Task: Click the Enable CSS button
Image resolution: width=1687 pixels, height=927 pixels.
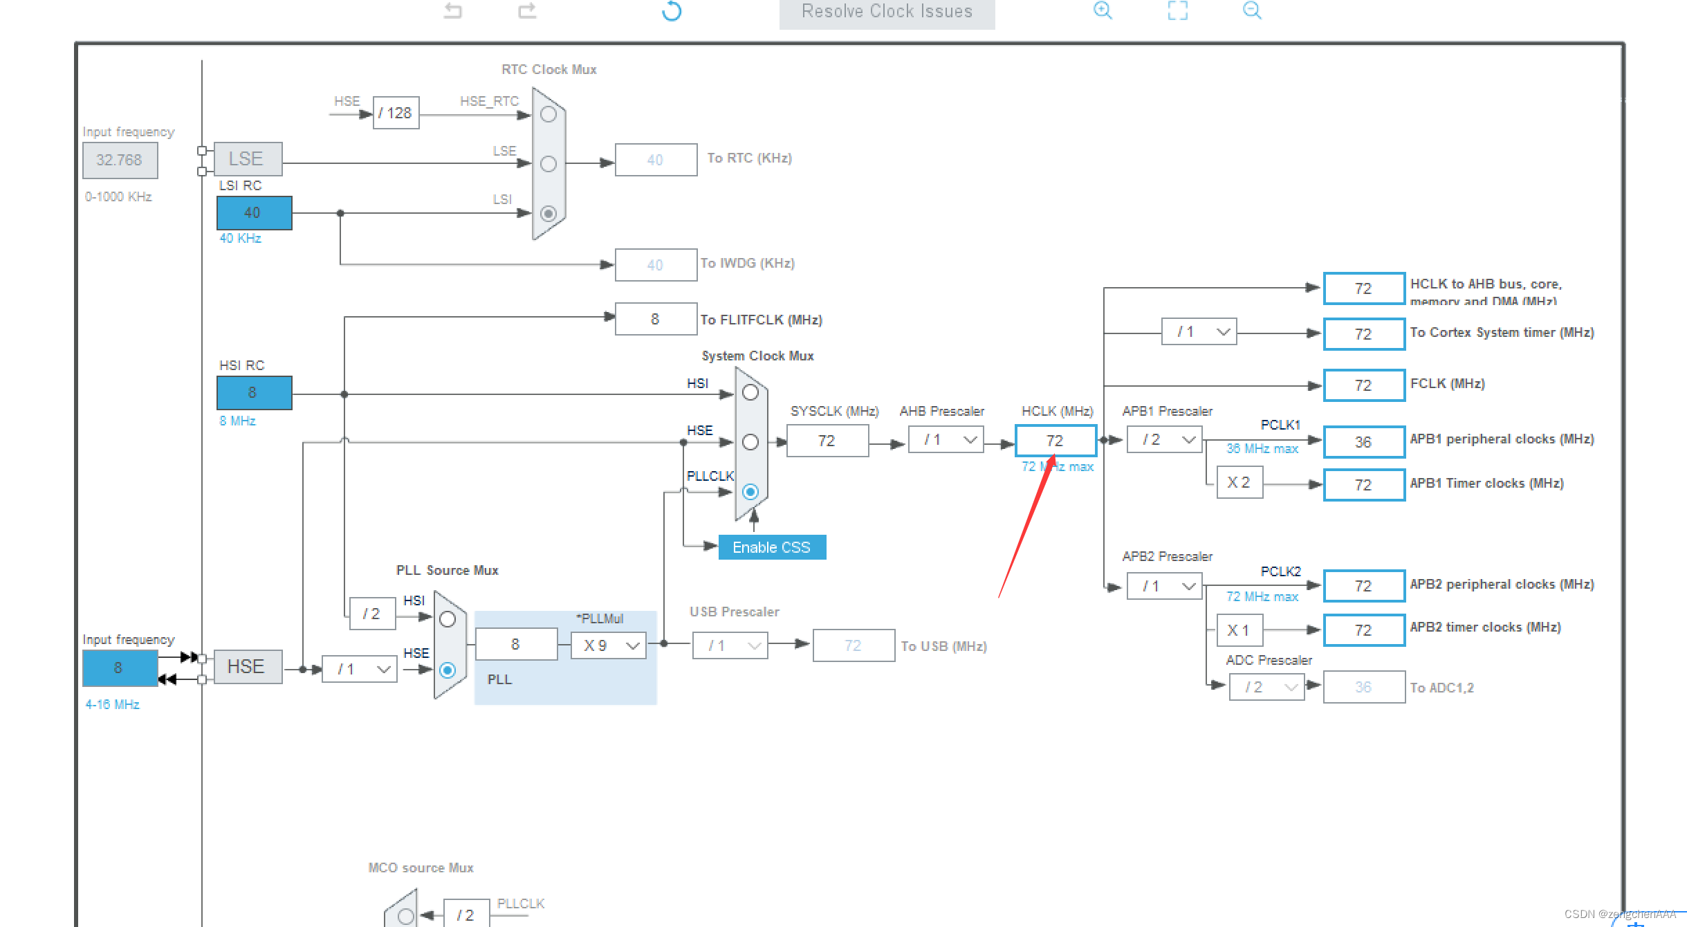Action: pyautogui.click(x=771, y=547)
